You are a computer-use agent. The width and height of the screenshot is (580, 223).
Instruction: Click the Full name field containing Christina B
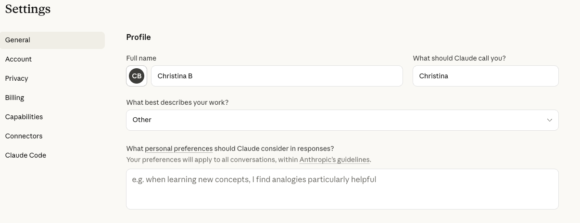click(x=277, y=76)
